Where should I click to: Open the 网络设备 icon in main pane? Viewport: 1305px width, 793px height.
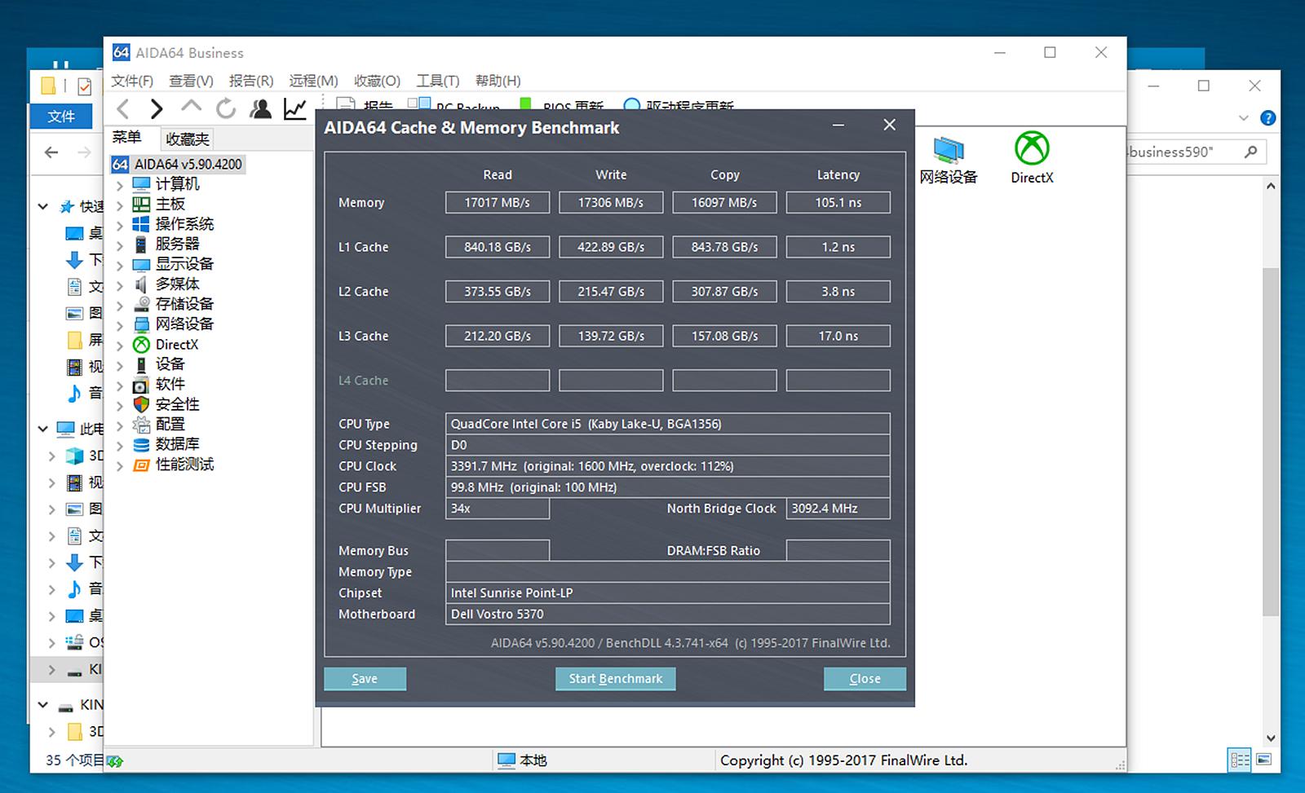(948, 160)
